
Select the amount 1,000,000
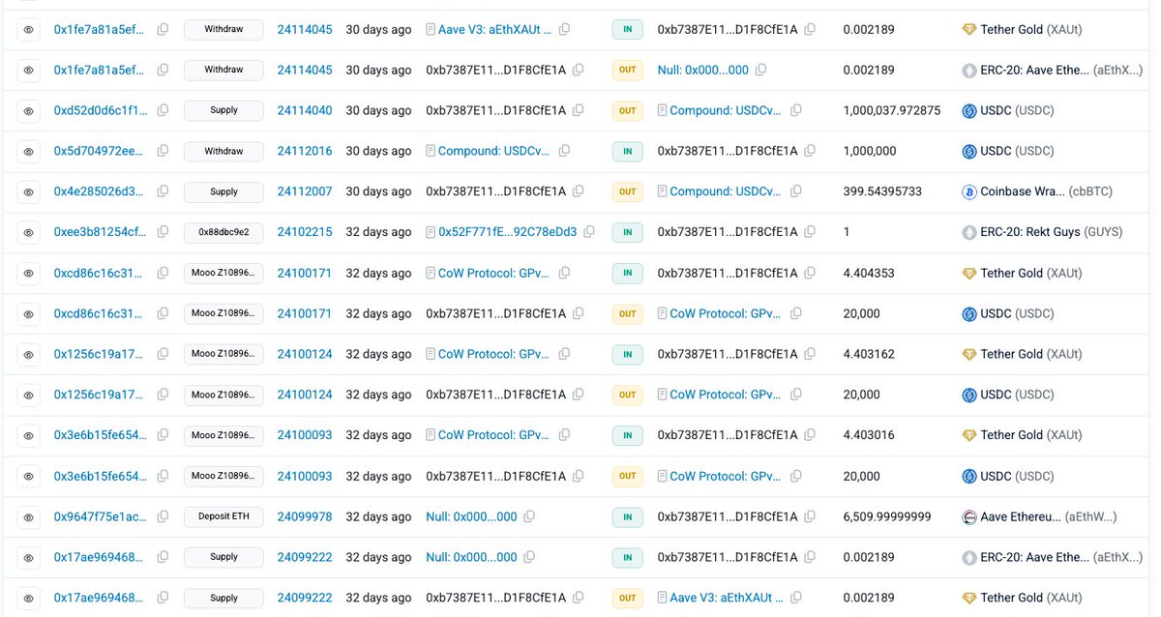[870, 152]
